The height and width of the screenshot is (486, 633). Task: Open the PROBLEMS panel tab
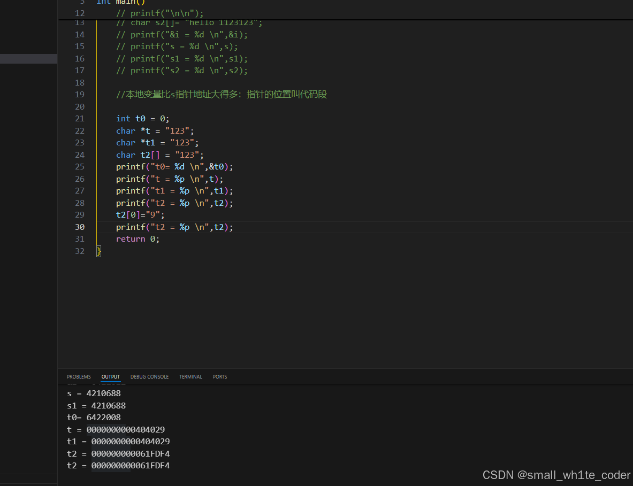click(79, 377)
